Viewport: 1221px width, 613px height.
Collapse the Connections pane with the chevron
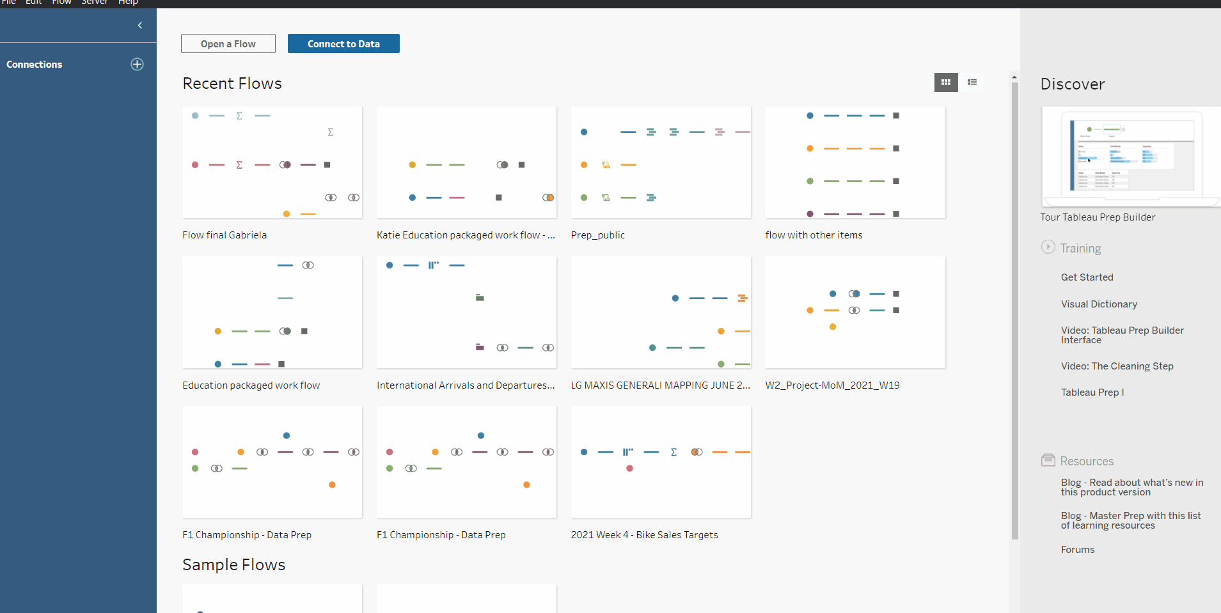click(140, 26)
